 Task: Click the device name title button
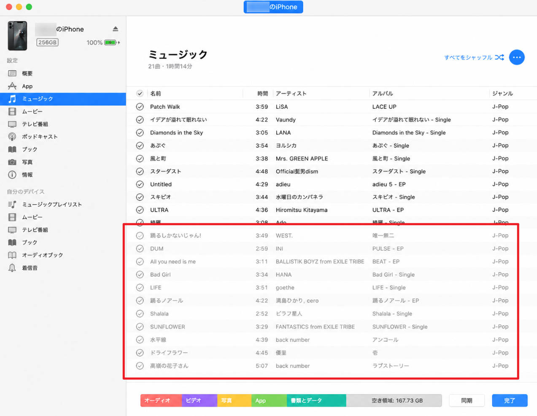[x=273, y=7]
